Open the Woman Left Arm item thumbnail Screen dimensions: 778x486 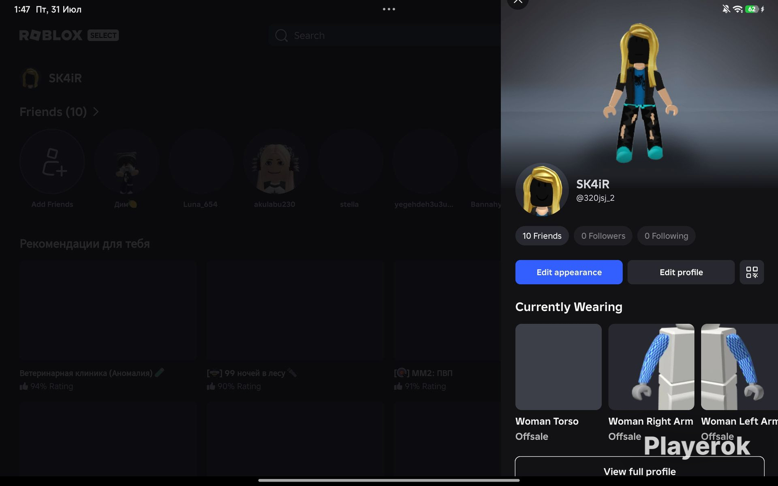click(x=740, y=367)
